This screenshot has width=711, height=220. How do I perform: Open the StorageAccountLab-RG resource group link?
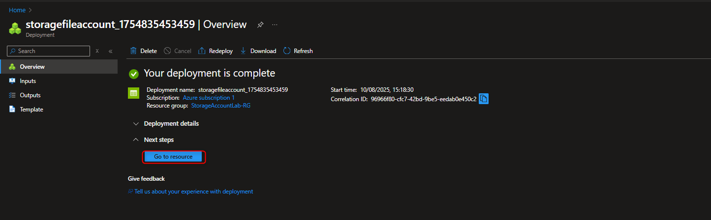tap(221, 106)
